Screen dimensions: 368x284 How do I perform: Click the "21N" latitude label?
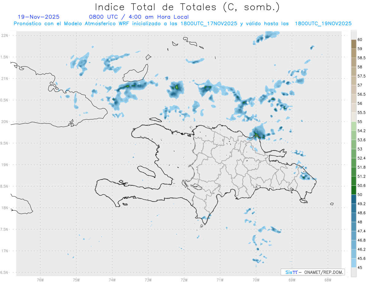click(5, 79)
